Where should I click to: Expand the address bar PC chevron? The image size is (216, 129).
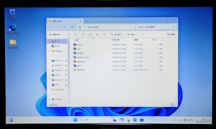(x=84, y=27)
